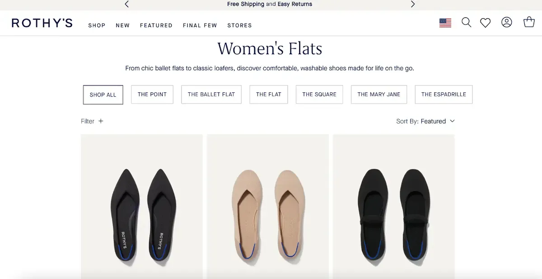Go back in banner using left arrow
The image size is (542, 279).
[x=127, y=4]
